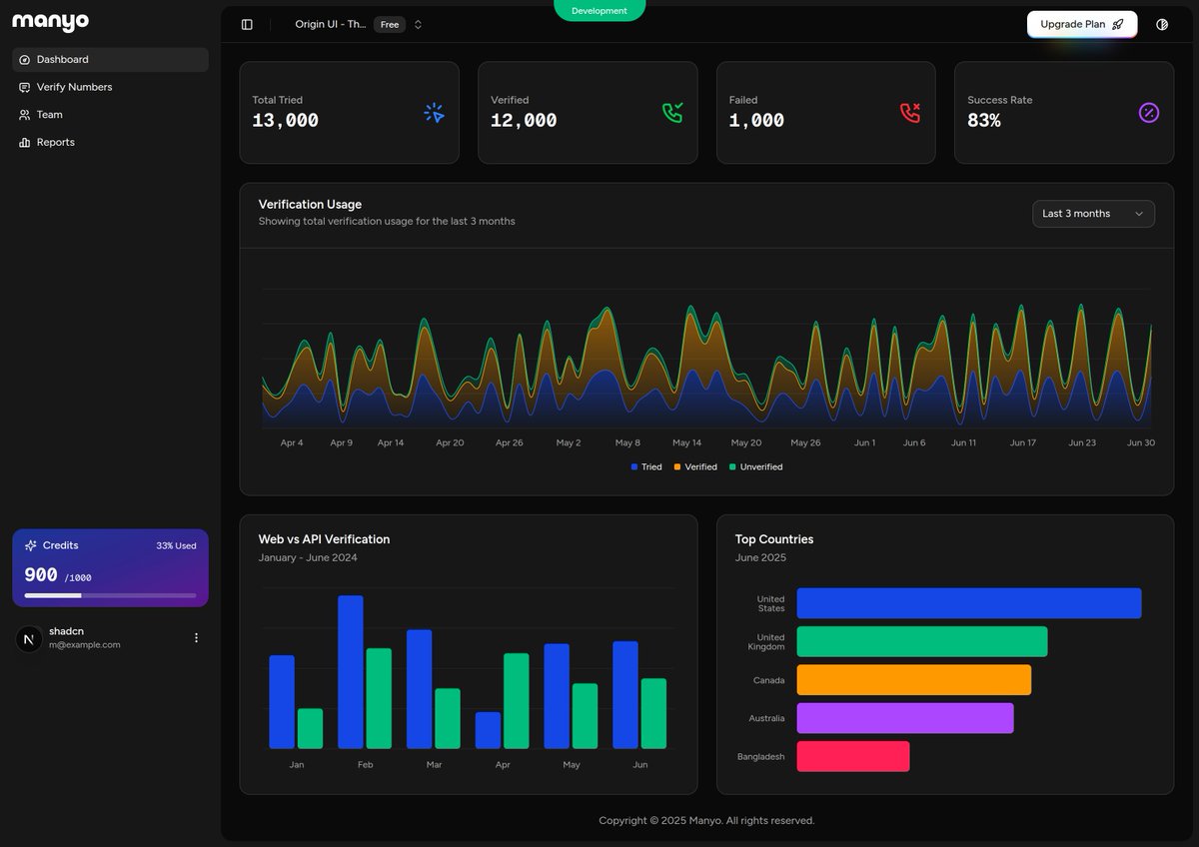Click the Tried legend blue marker
The height and width of the screenshot is (847, 1199).
pos(634,467)
